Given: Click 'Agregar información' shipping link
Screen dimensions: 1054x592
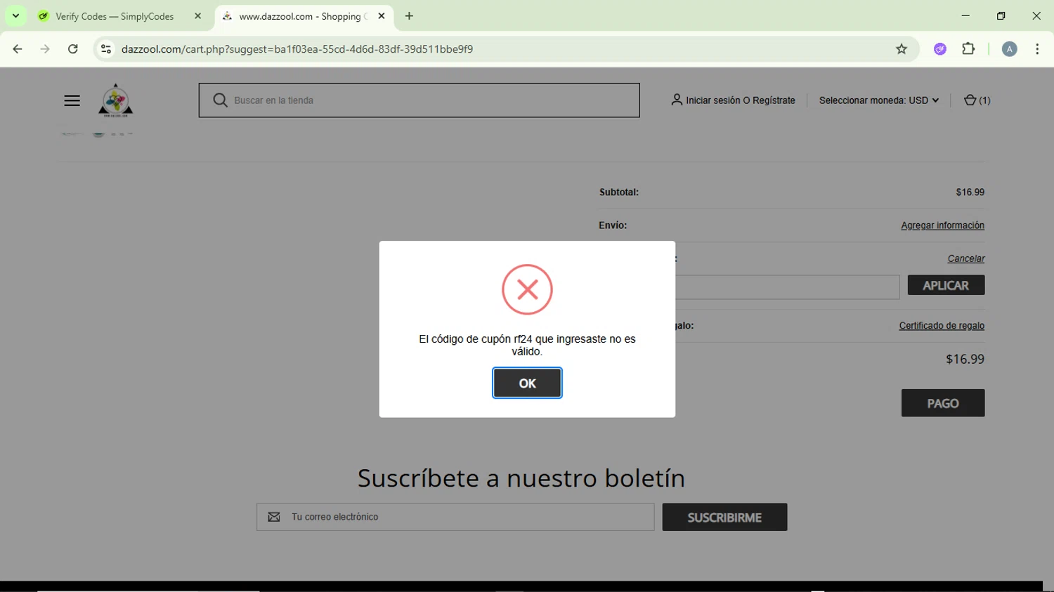Looking at the screenshot, I should [942, 225].
